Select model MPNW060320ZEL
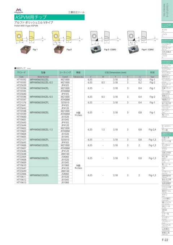 click(x=39, y=175)
